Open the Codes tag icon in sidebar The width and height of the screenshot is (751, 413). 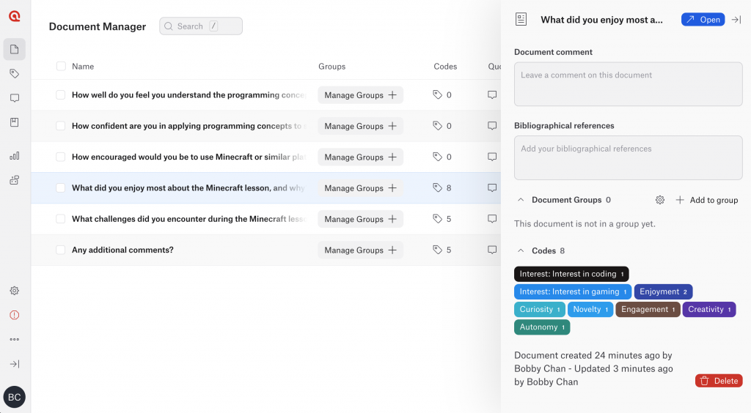(15, 74)
